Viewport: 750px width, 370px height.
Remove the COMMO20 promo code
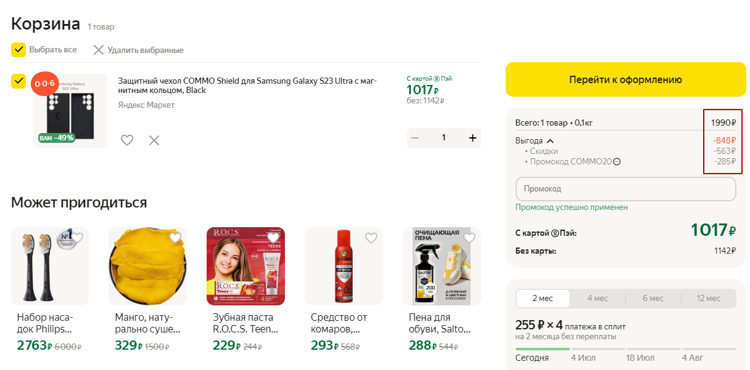click(617, 162)
